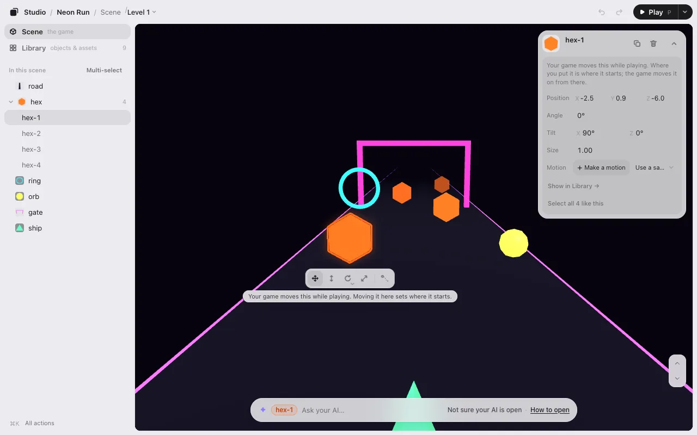The image size is (697, 435).
Task: Toggle Multi-select in the scene list
Action: [104, 70]
